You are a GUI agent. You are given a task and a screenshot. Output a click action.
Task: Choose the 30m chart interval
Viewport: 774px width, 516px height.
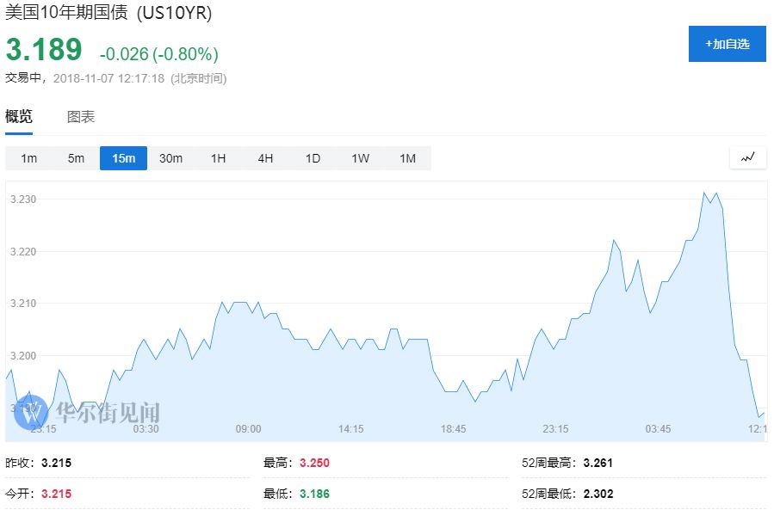[x=170, y=158]
